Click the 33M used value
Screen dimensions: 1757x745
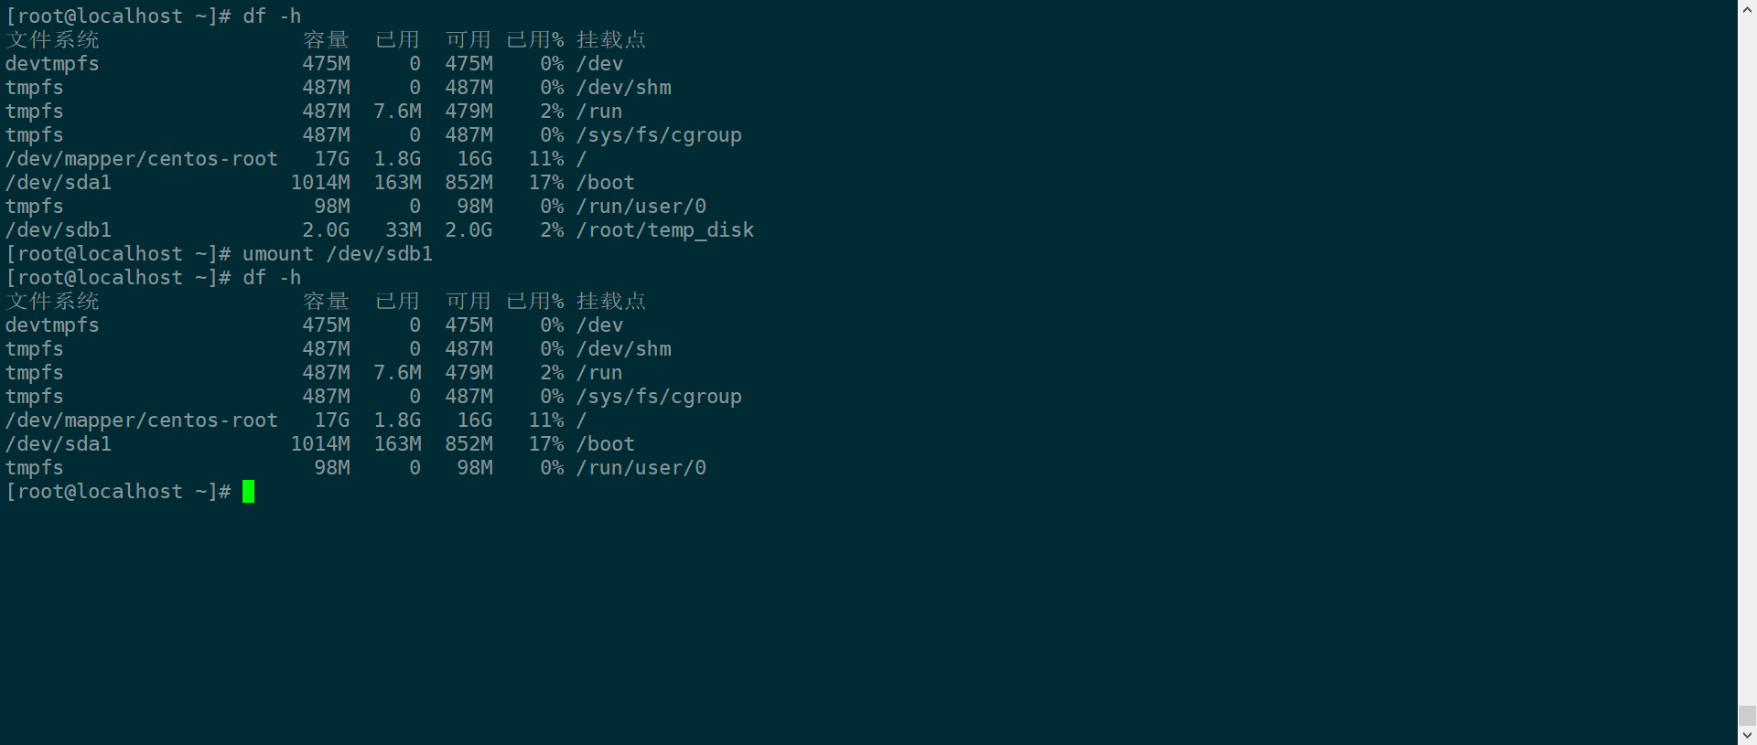coord(403,230)
